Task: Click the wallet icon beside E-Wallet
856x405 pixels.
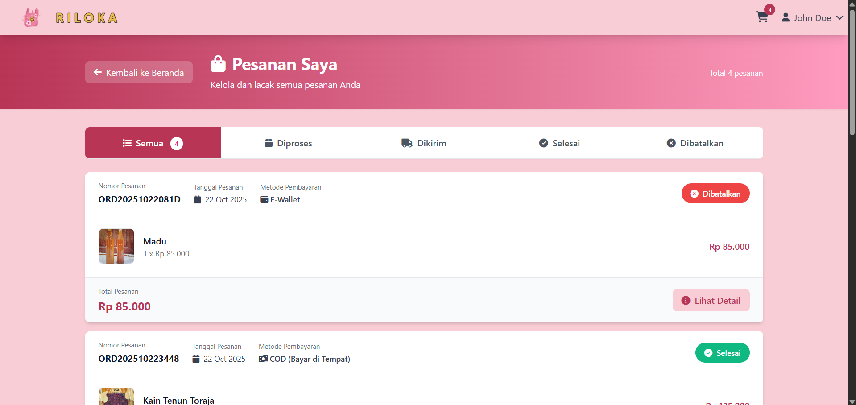Action: point(264,200)
